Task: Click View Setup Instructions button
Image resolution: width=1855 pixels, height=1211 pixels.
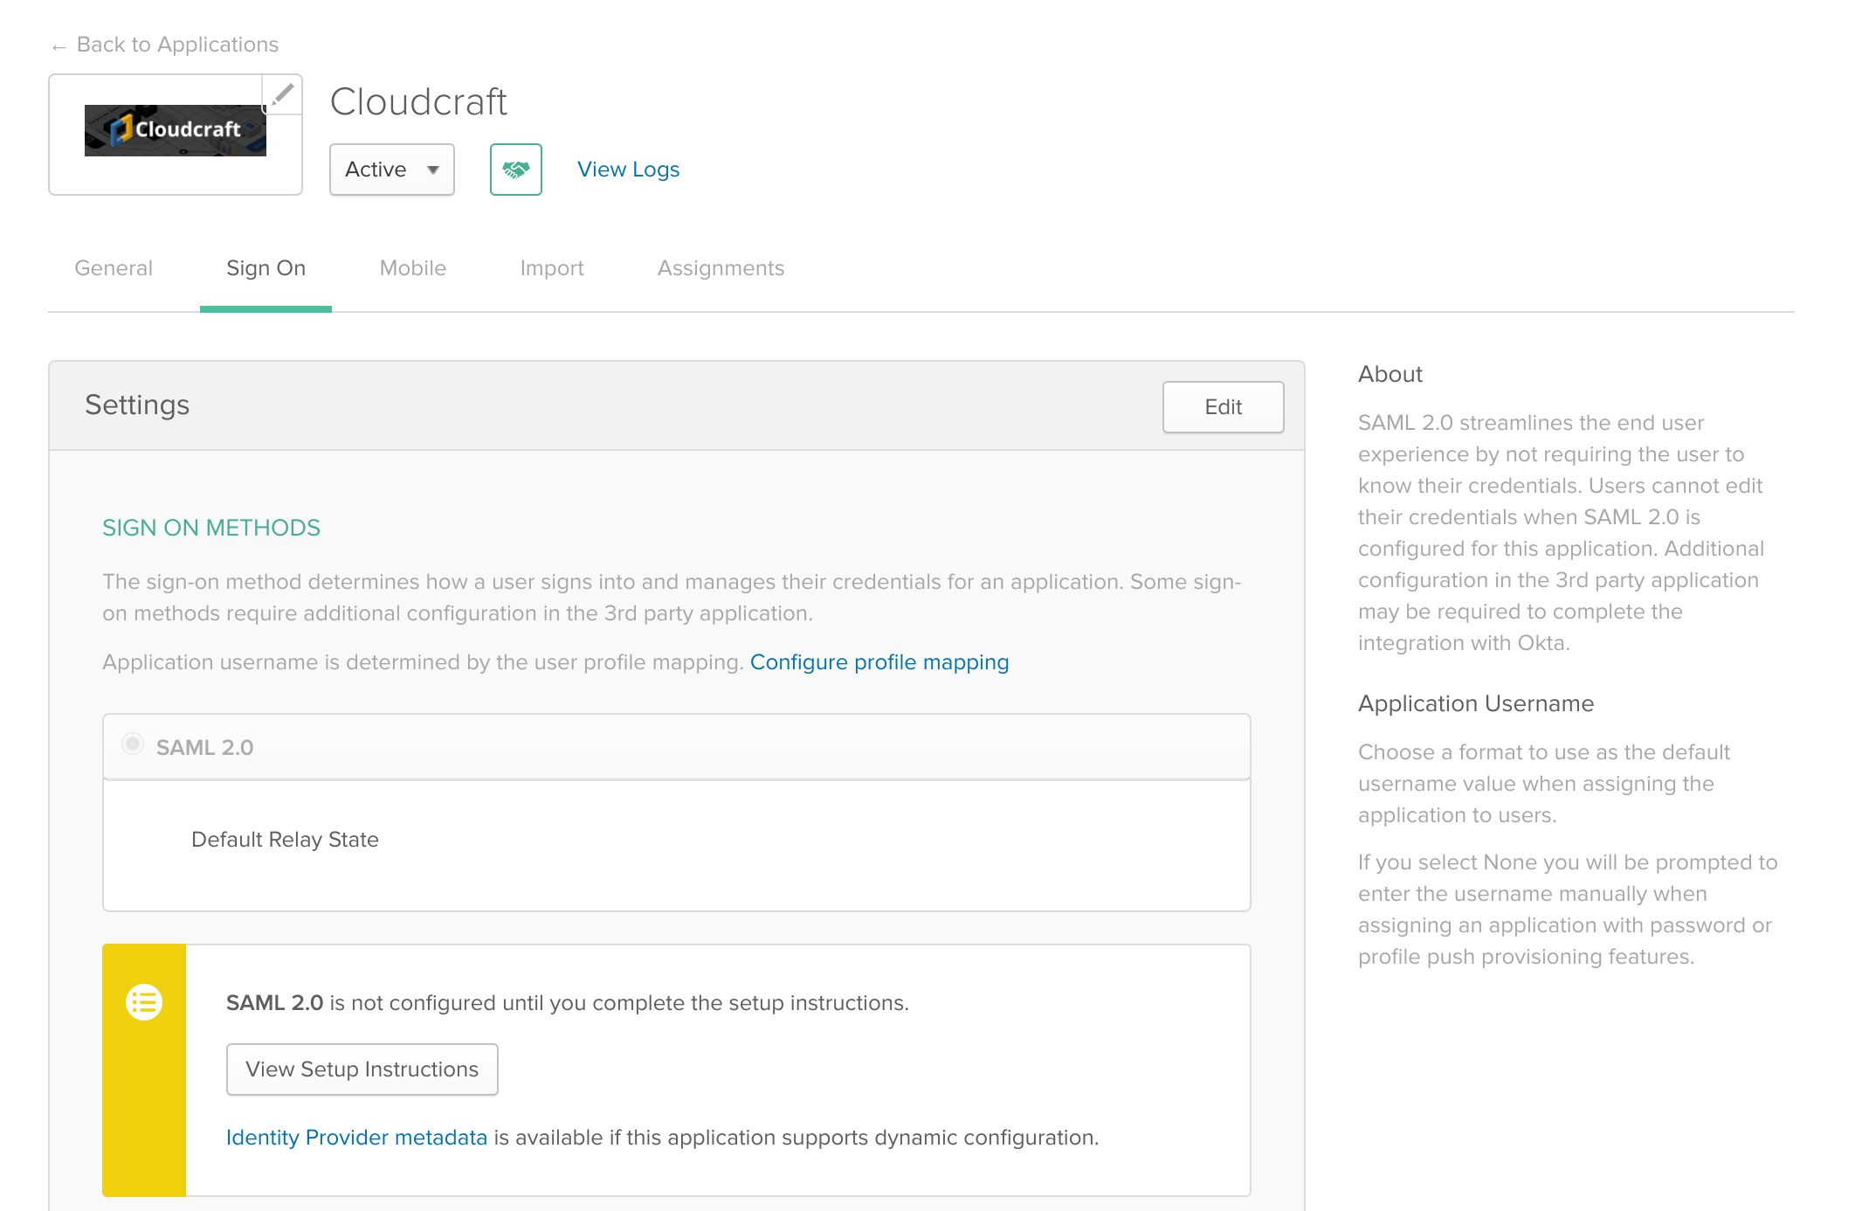Action: (362, 1069)
